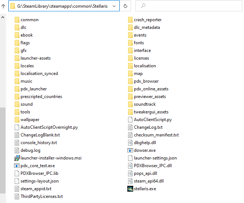Select the launcher-assets folder name
Image resolution: width=244 pixels, height=203 pixels.
point(36,58)
